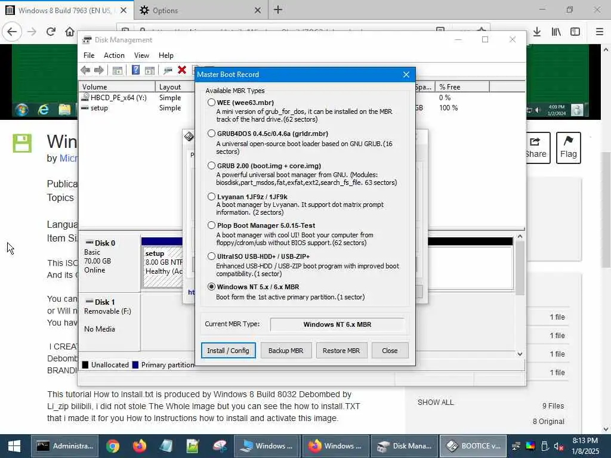Click the Disk 1 Removable (F:) label
This screenshot has width=611, height=458.
(x=107, y=311)
